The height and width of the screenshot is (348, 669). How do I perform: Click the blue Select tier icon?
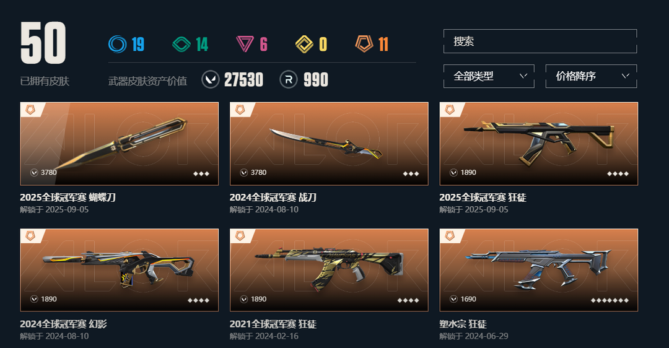click(x=117, y=44)
